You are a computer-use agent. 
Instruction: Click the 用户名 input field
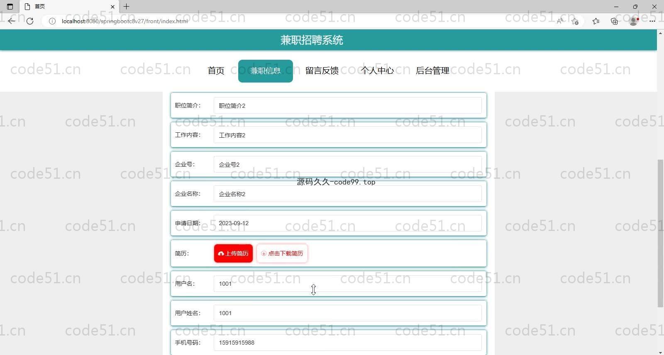(348, 284)
